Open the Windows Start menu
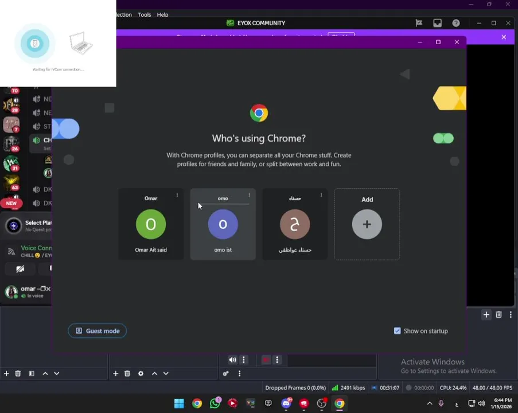Viewport: 518px width, 413px height. point(179,403)
